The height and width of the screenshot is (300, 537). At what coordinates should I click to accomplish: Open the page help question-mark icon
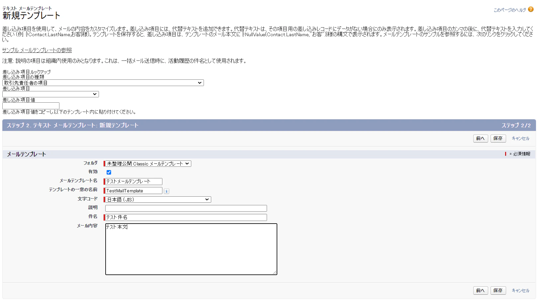531,9
